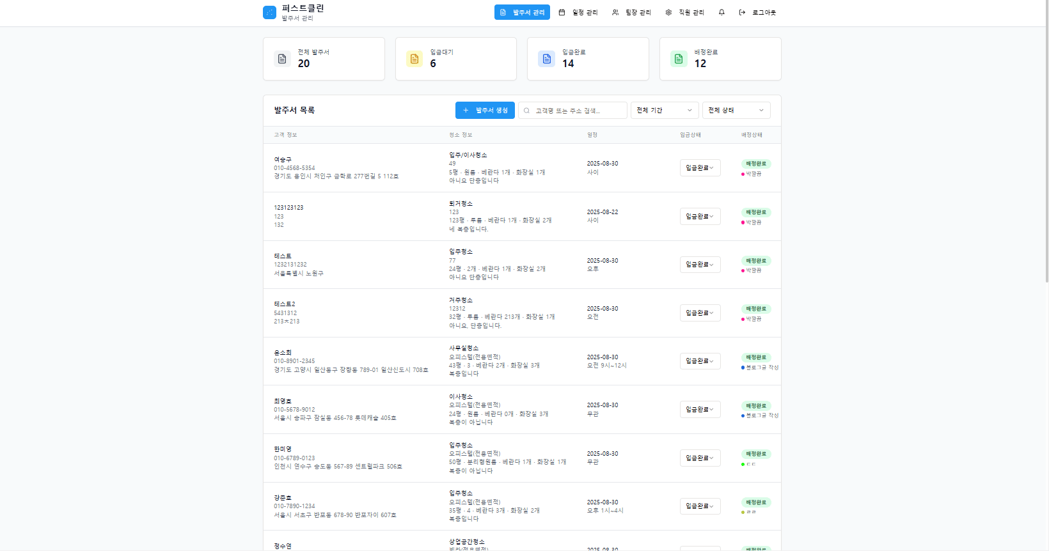Click the 배정완료 badge in 윤소희 row
This screenshot has height=551, width=1049.
click(x=756, y=357)
